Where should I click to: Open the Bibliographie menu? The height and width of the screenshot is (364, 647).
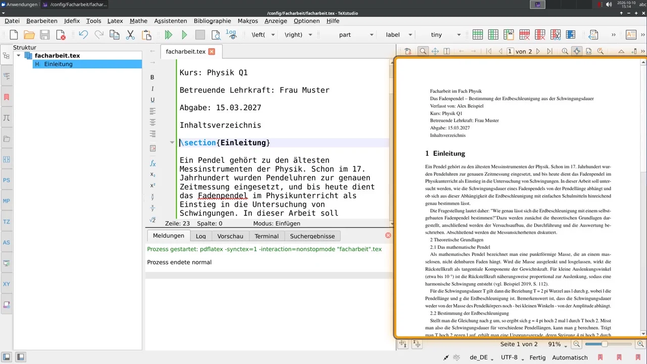212,21
